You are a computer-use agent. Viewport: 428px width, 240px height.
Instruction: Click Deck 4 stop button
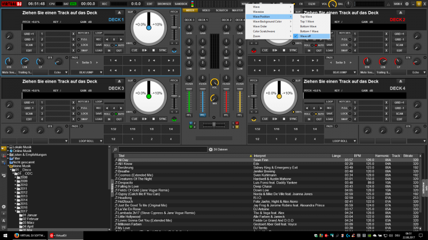coord(284,119)
